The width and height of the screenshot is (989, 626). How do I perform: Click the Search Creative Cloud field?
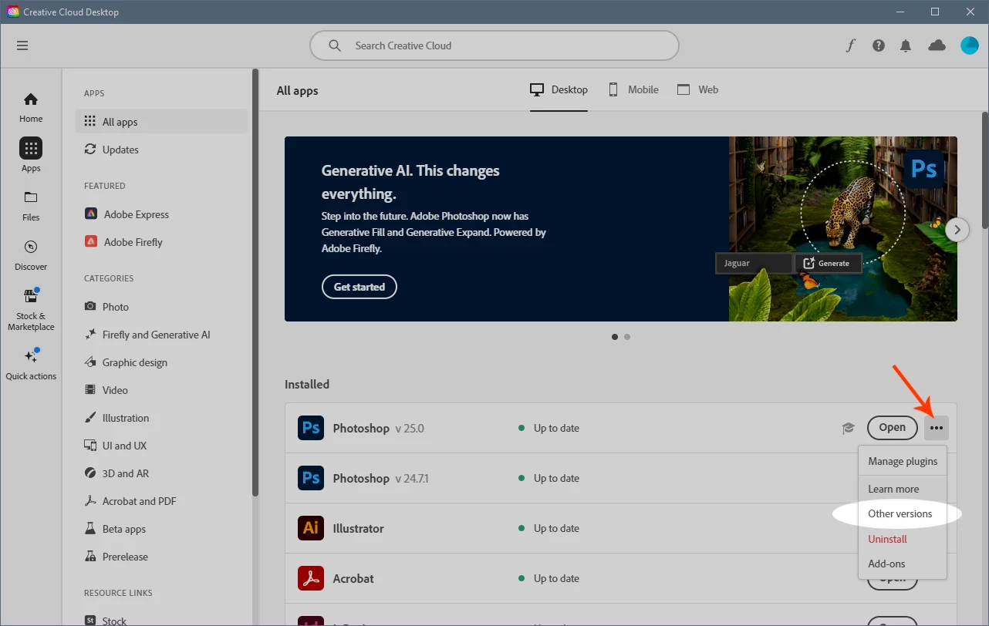click(494, 45)
